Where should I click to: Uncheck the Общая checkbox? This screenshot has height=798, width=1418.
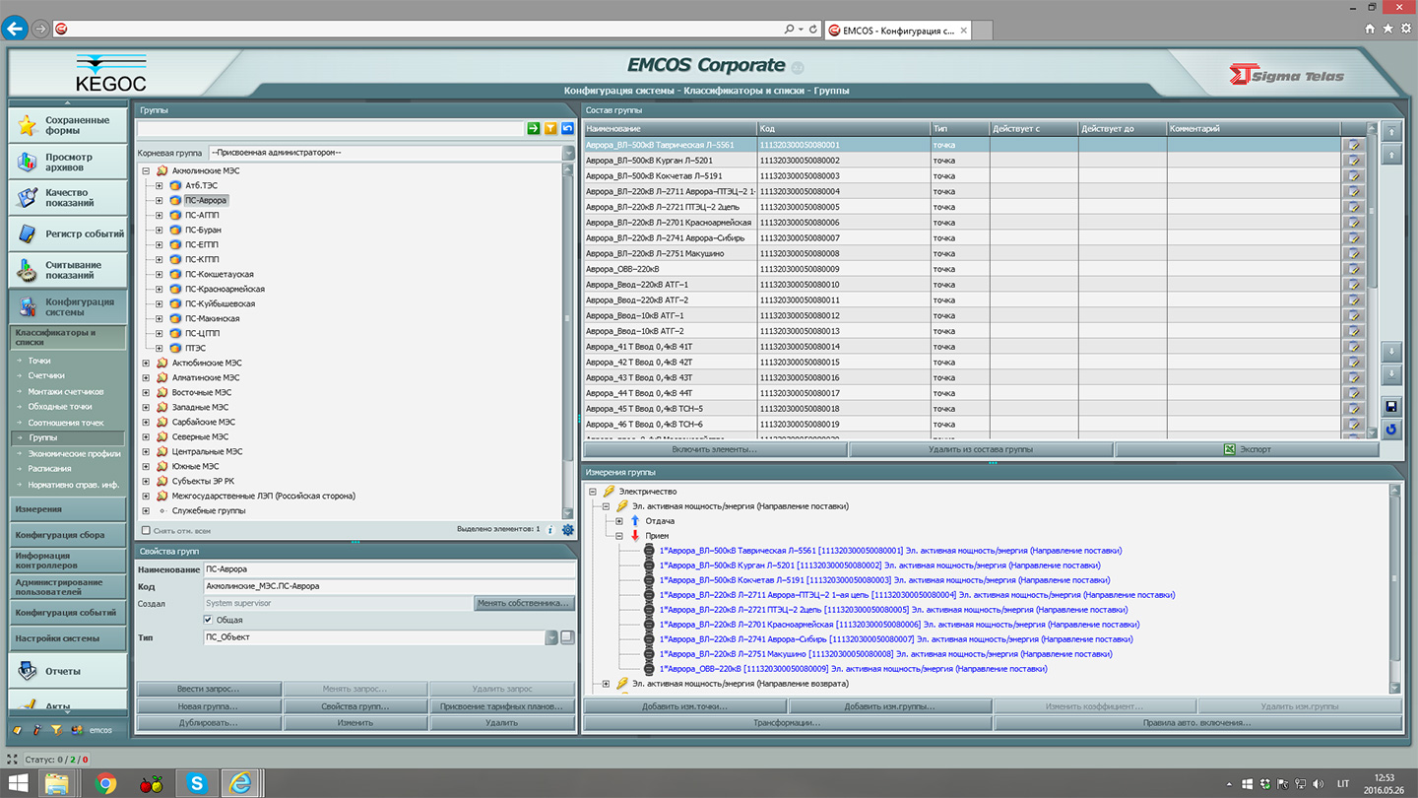click(208, 620)
